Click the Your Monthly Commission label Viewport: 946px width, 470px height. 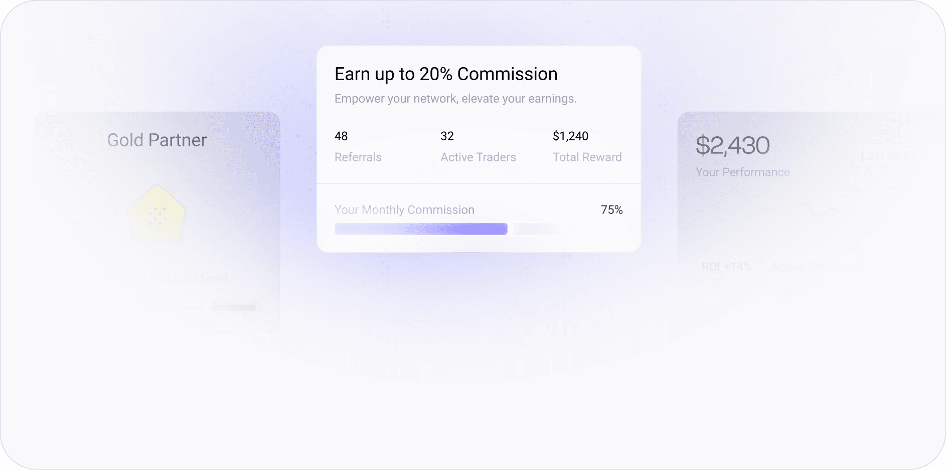pyautogui.click(x=404, y=210)
